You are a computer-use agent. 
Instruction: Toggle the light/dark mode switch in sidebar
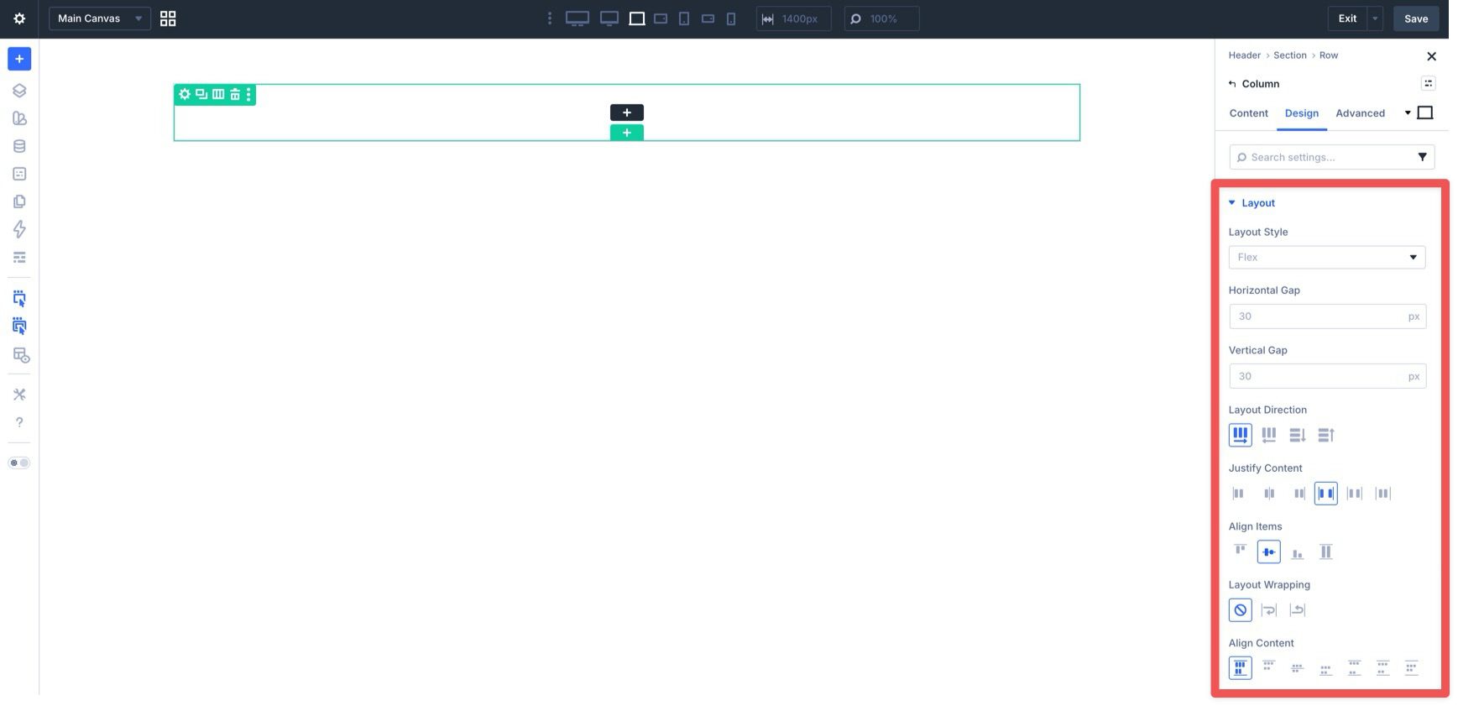click(19, 463)
